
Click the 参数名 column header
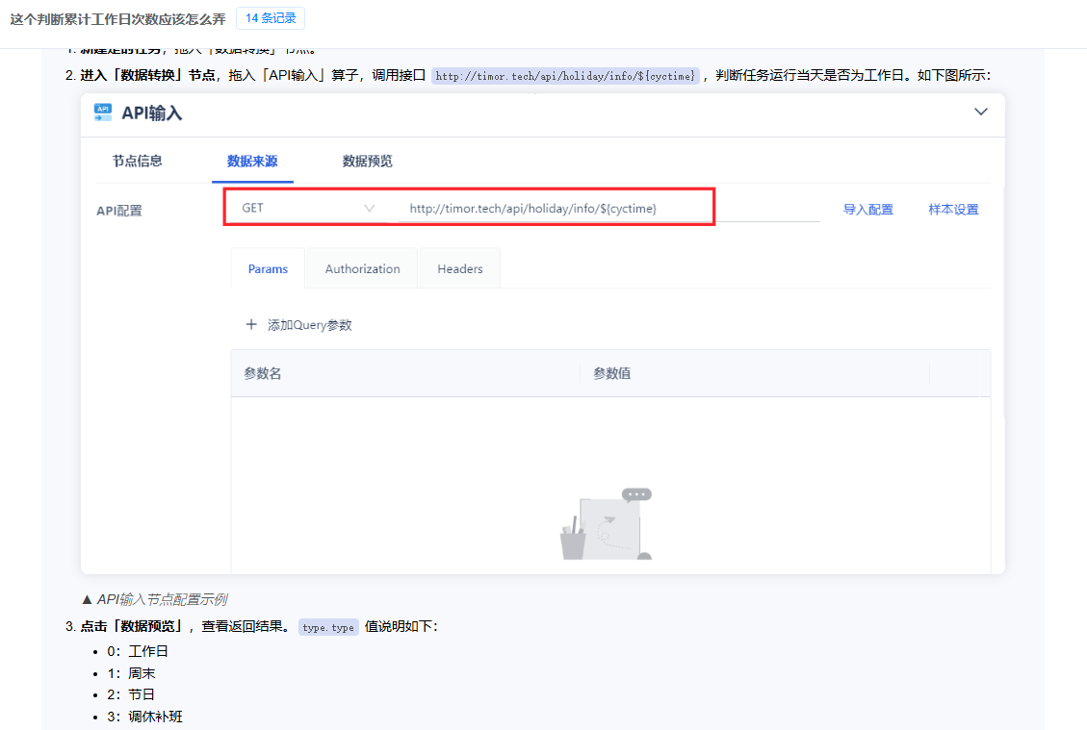pyautogui.click(x=263, y=373)
